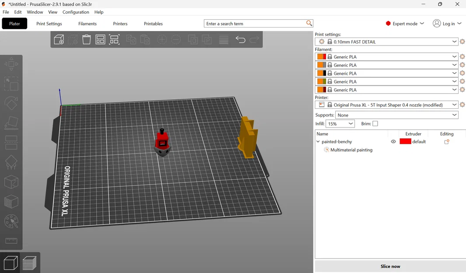The height and width of the screenshot is (273, 466).
Task: Edit printer preset gear icon
Action: click(x=462, y=104)
